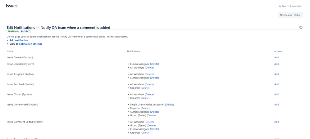The width and height of the screenshot is (310, 139).
Task: Delete All Watchers from Issue Updated
Action: coord(149,68)
